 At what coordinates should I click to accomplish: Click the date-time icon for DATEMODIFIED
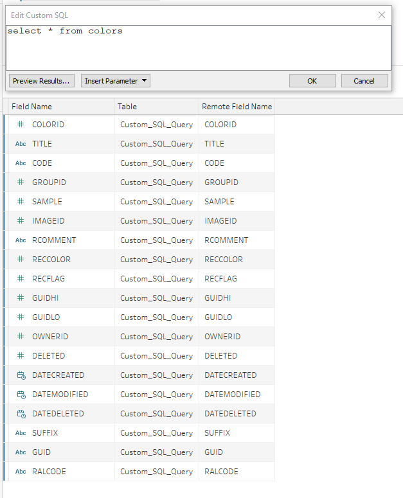click(x=21, y=395)
